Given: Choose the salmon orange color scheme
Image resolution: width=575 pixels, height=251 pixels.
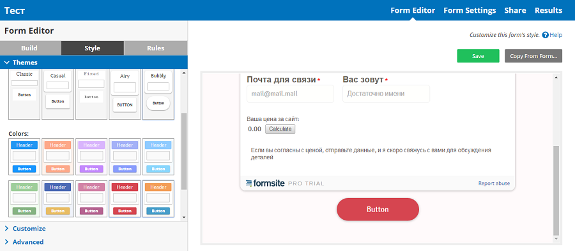Looking at the screenshot, I should tap(58, 157).
